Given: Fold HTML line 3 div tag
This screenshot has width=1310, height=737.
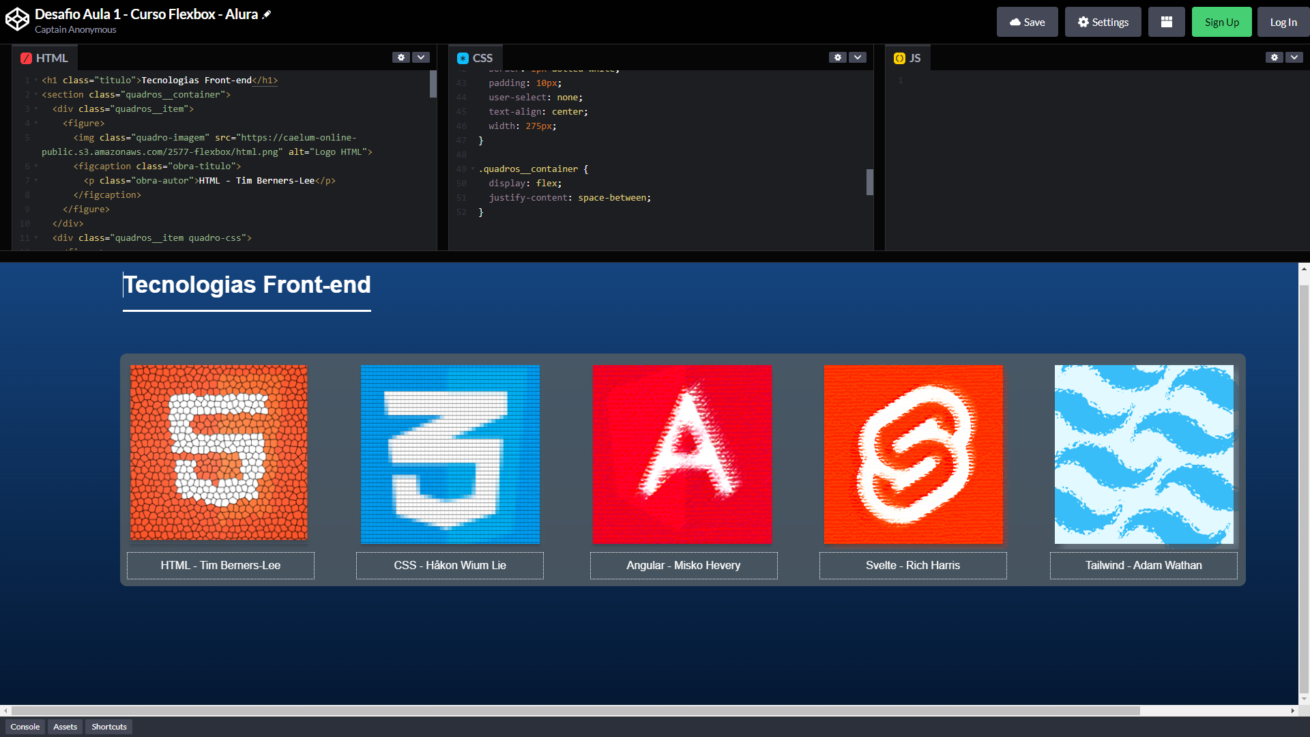Looking at the screenshot, I should coord(36,109).
